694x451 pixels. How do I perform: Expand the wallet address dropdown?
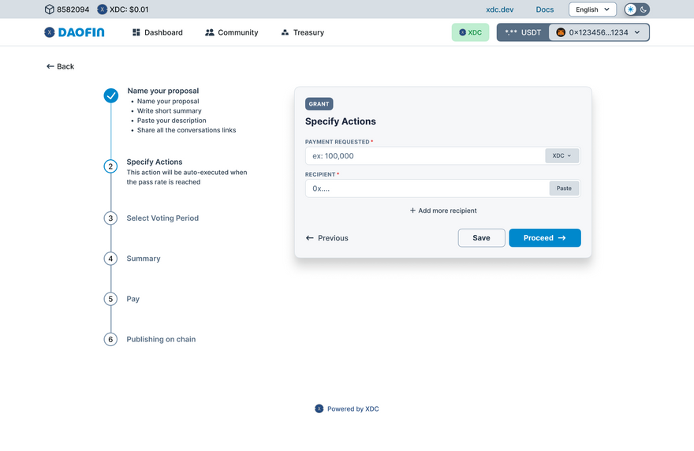click(x=636, y=32)
